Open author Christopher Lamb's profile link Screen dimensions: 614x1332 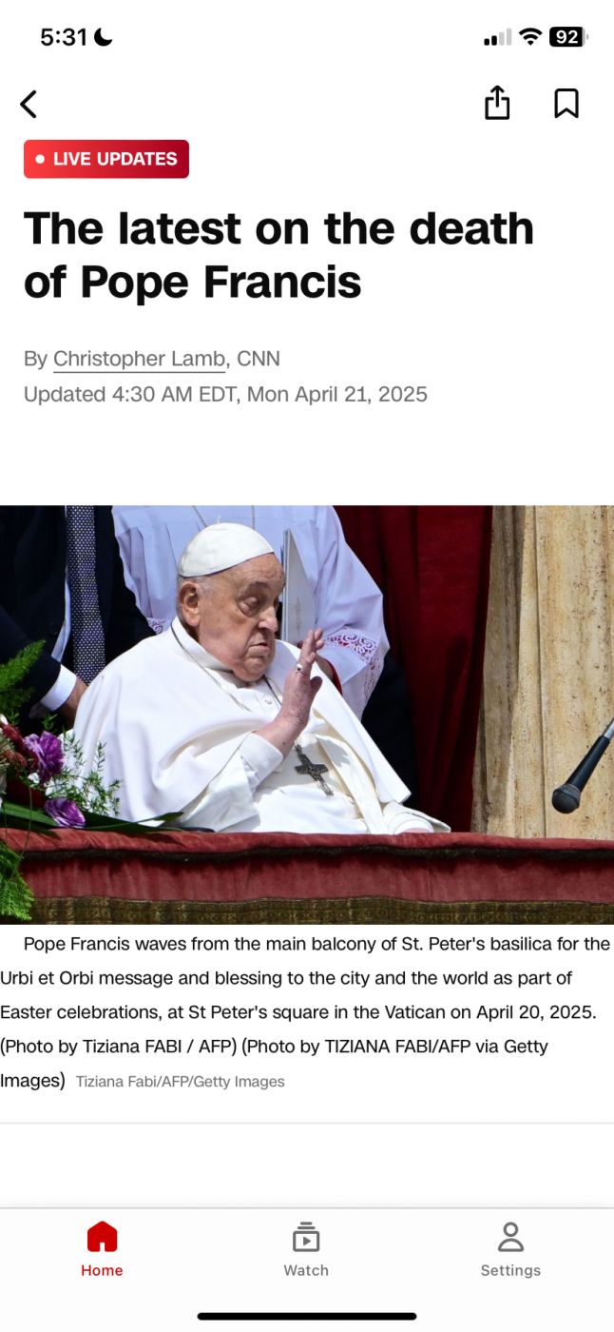point(139,359)
